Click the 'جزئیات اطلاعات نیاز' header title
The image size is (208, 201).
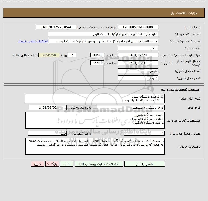tap(184, 13)
